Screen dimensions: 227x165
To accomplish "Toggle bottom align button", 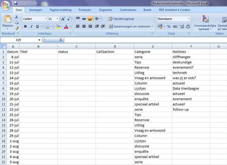I will pos(90,19).
